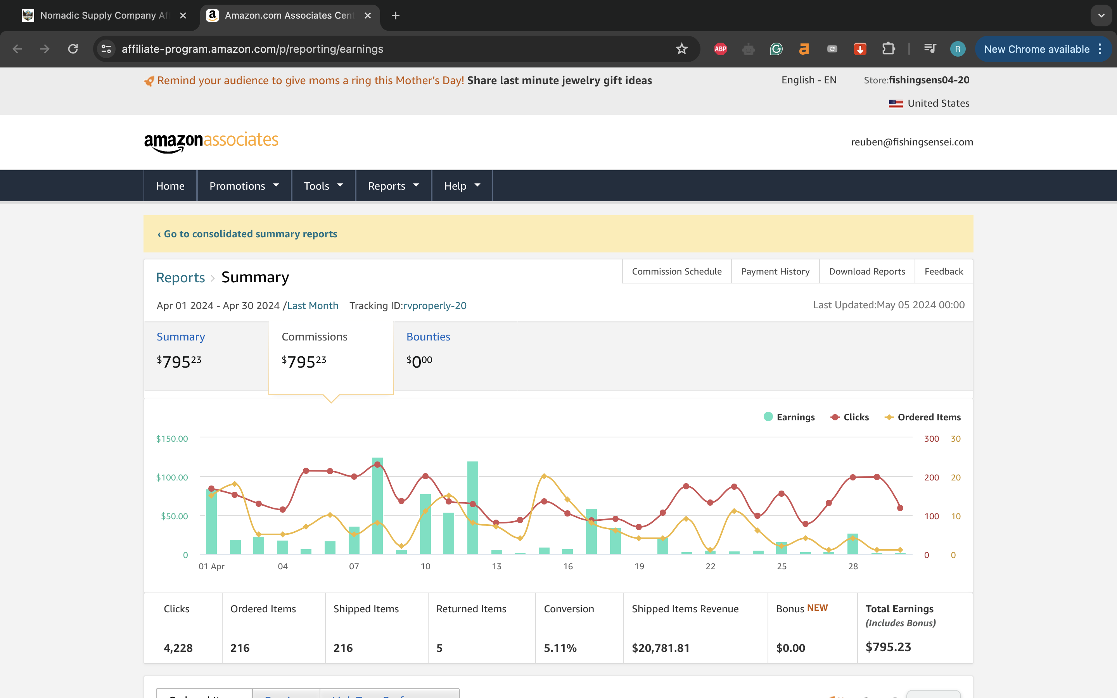Click the Clicks total 4,228
The width and height of the screenshot is (1117, 698).
(x=178, y=648)
